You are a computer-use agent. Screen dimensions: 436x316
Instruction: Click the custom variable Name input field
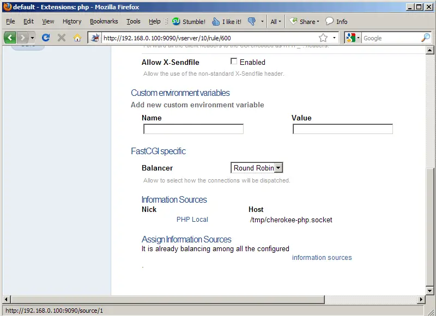[x=193, y=129]
